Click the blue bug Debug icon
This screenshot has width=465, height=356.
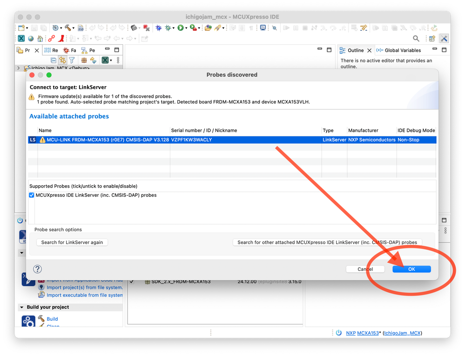159,28
